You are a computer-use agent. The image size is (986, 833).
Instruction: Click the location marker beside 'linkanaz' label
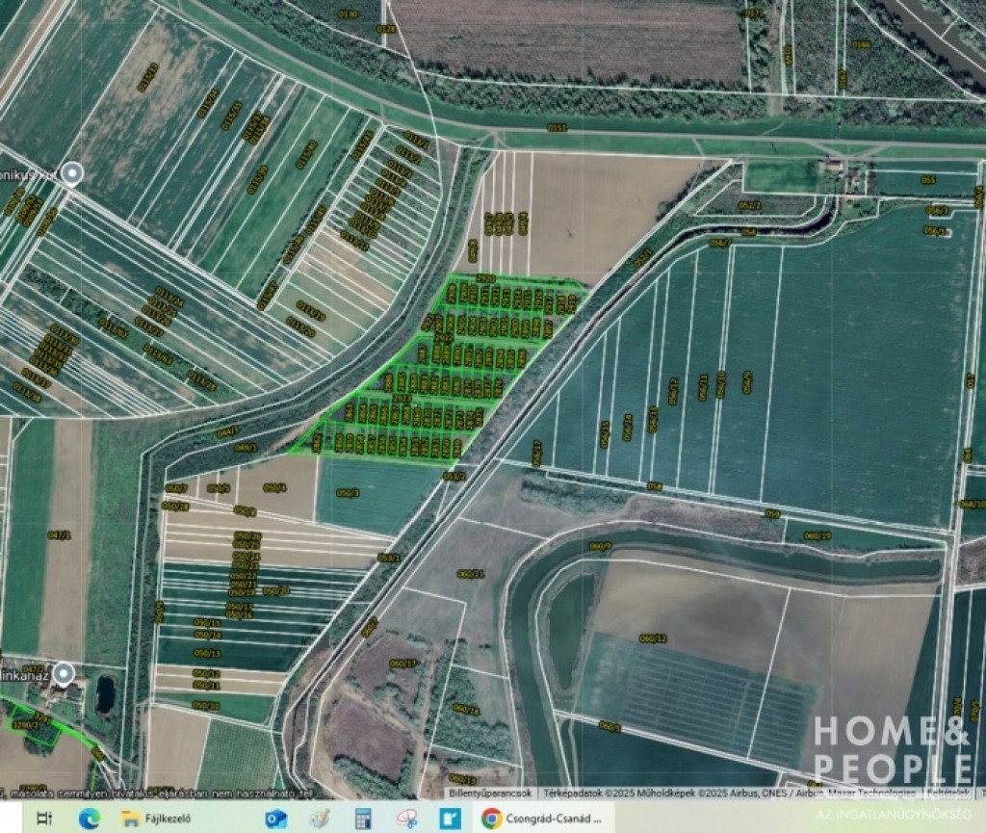coord(64,673)
